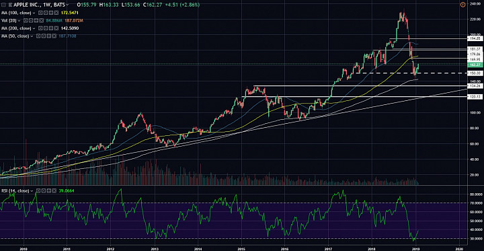Hide the RSI (14, close) indicator via eye icon
This screenshot has width=484, height=251.
pos(38,190)
